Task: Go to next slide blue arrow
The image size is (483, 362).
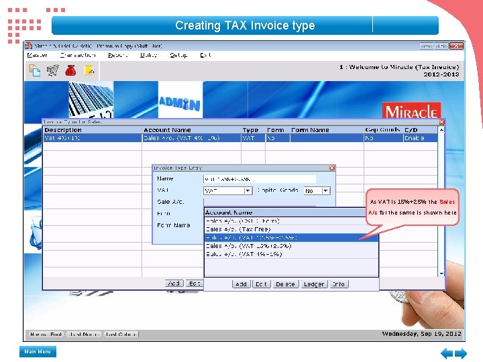Action: [x=460, y=353]
